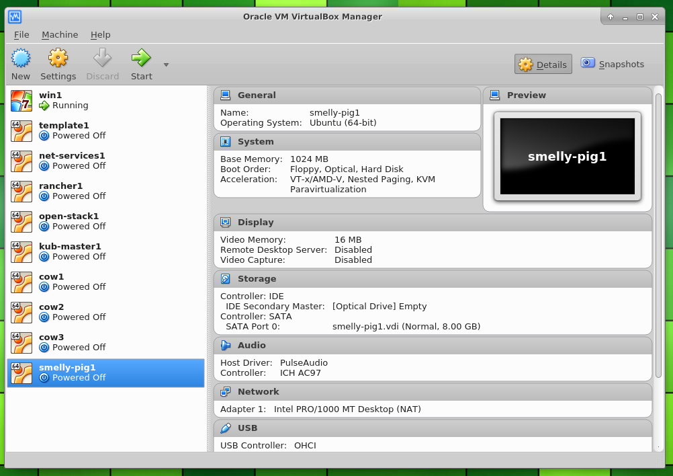Image resolution: width=673 pixels, height=476 pixels.
Task: Select the net-services1 name in the list
Action: (x=72, y=155)
